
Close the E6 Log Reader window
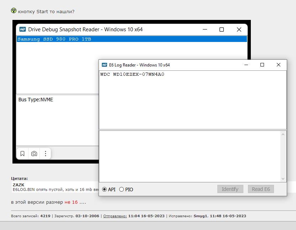[279, 65]
